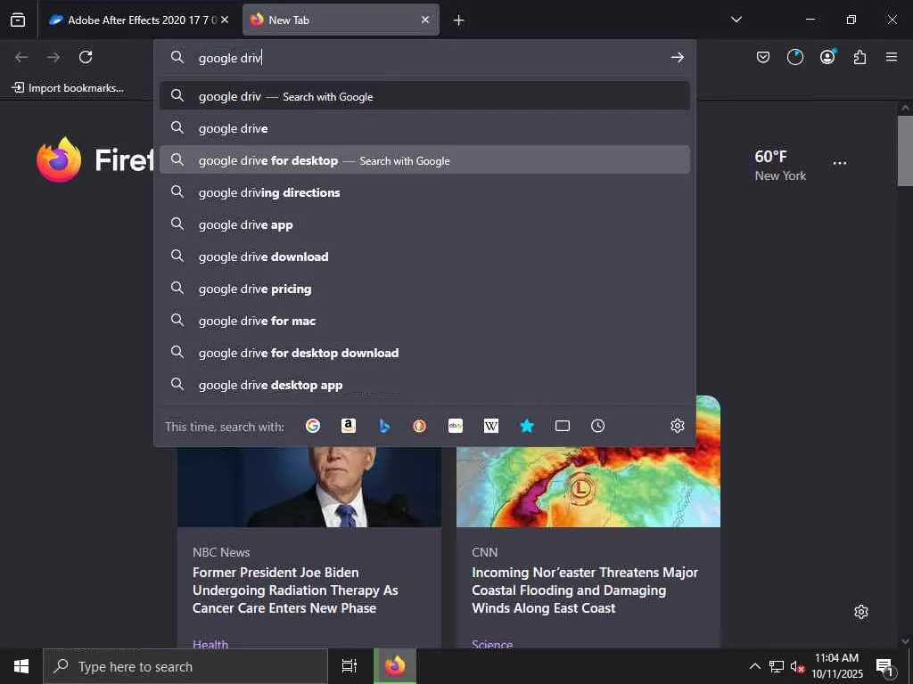Screen dimensions: 913x684
Task: Open Windows Task View
Action: point(350,666)
